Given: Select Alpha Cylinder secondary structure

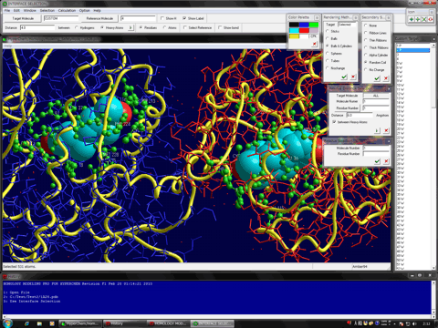Looking at the screenshot, I should coord(366,55).
